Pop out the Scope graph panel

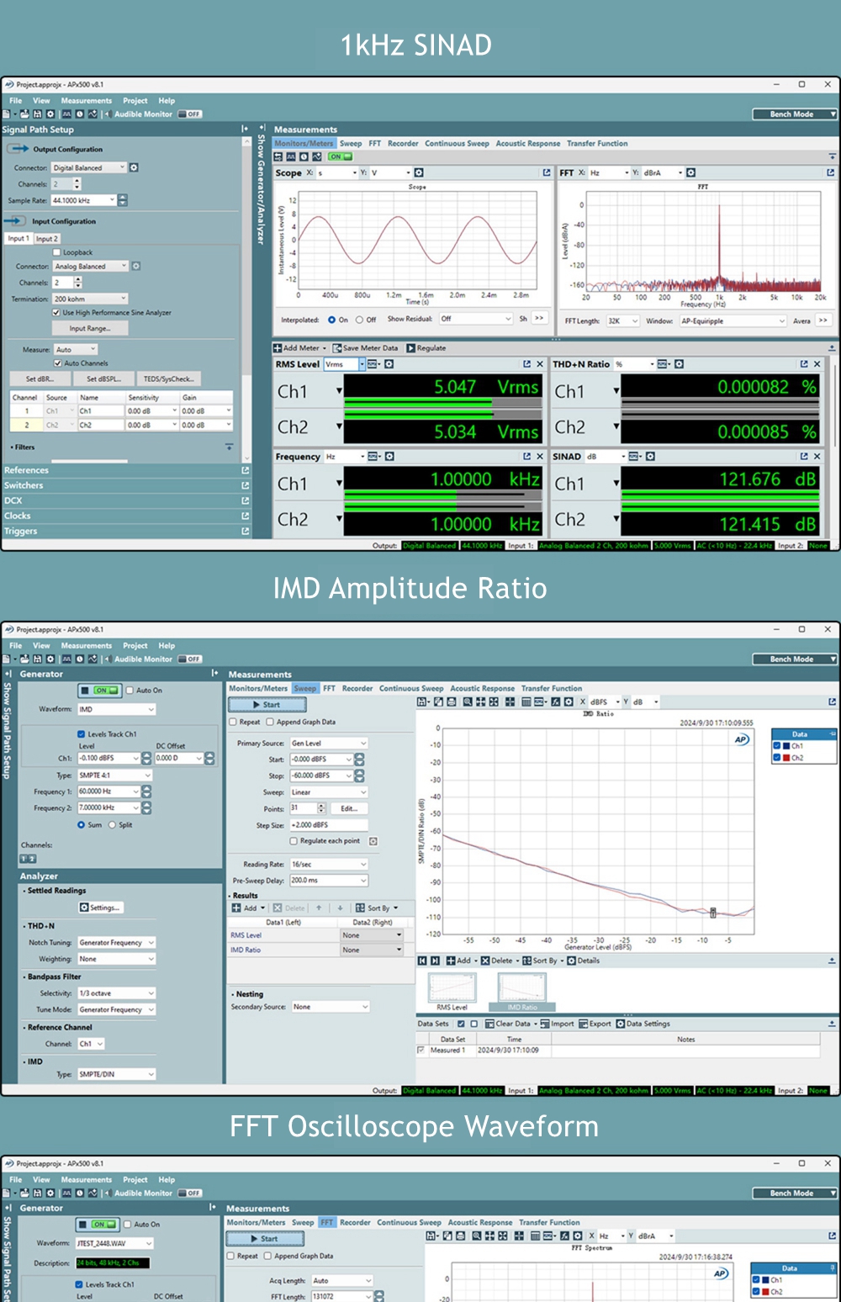coord(546,172)
